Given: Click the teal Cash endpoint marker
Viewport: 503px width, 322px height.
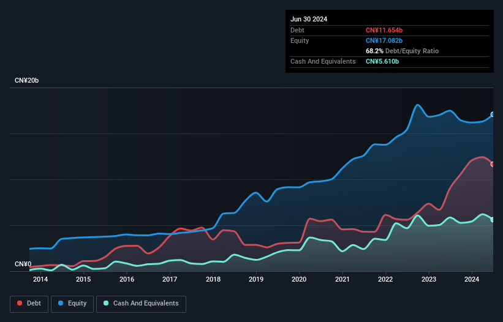Looking at the screenshot, I should click(493, 220).
